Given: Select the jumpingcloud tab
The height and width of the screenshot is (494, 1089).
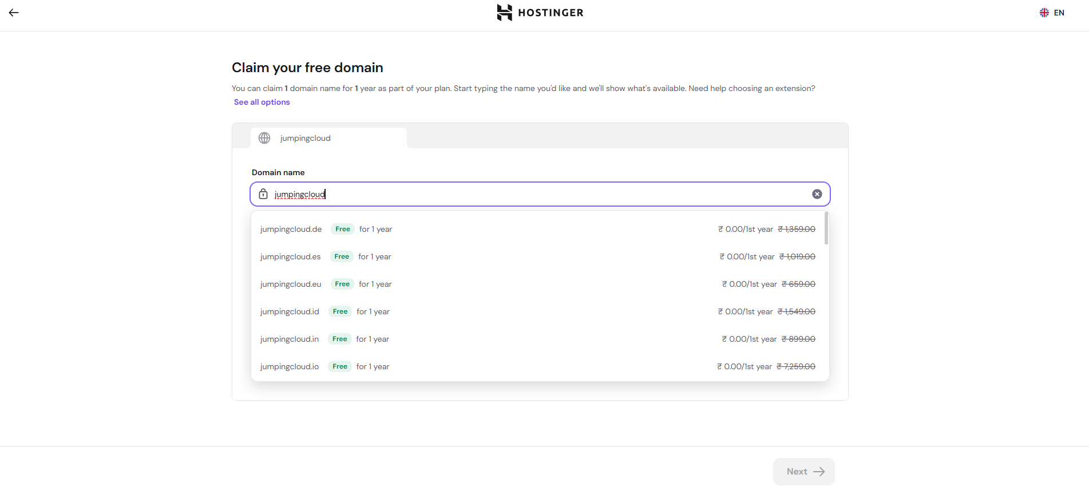Looking at the screenshot, I should click(x=328, y=138).
